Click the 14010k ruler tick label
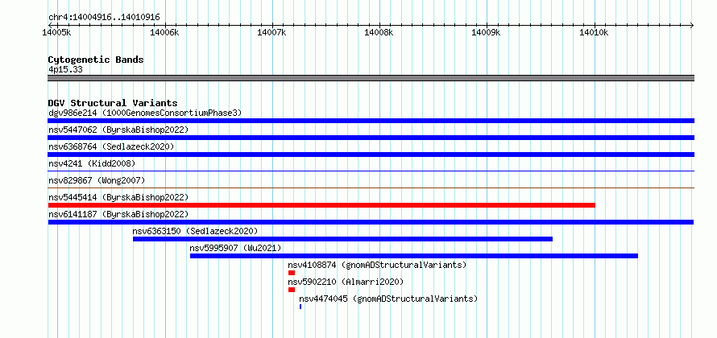The height and width of the screenshot is (338, 717). [594, 32]
